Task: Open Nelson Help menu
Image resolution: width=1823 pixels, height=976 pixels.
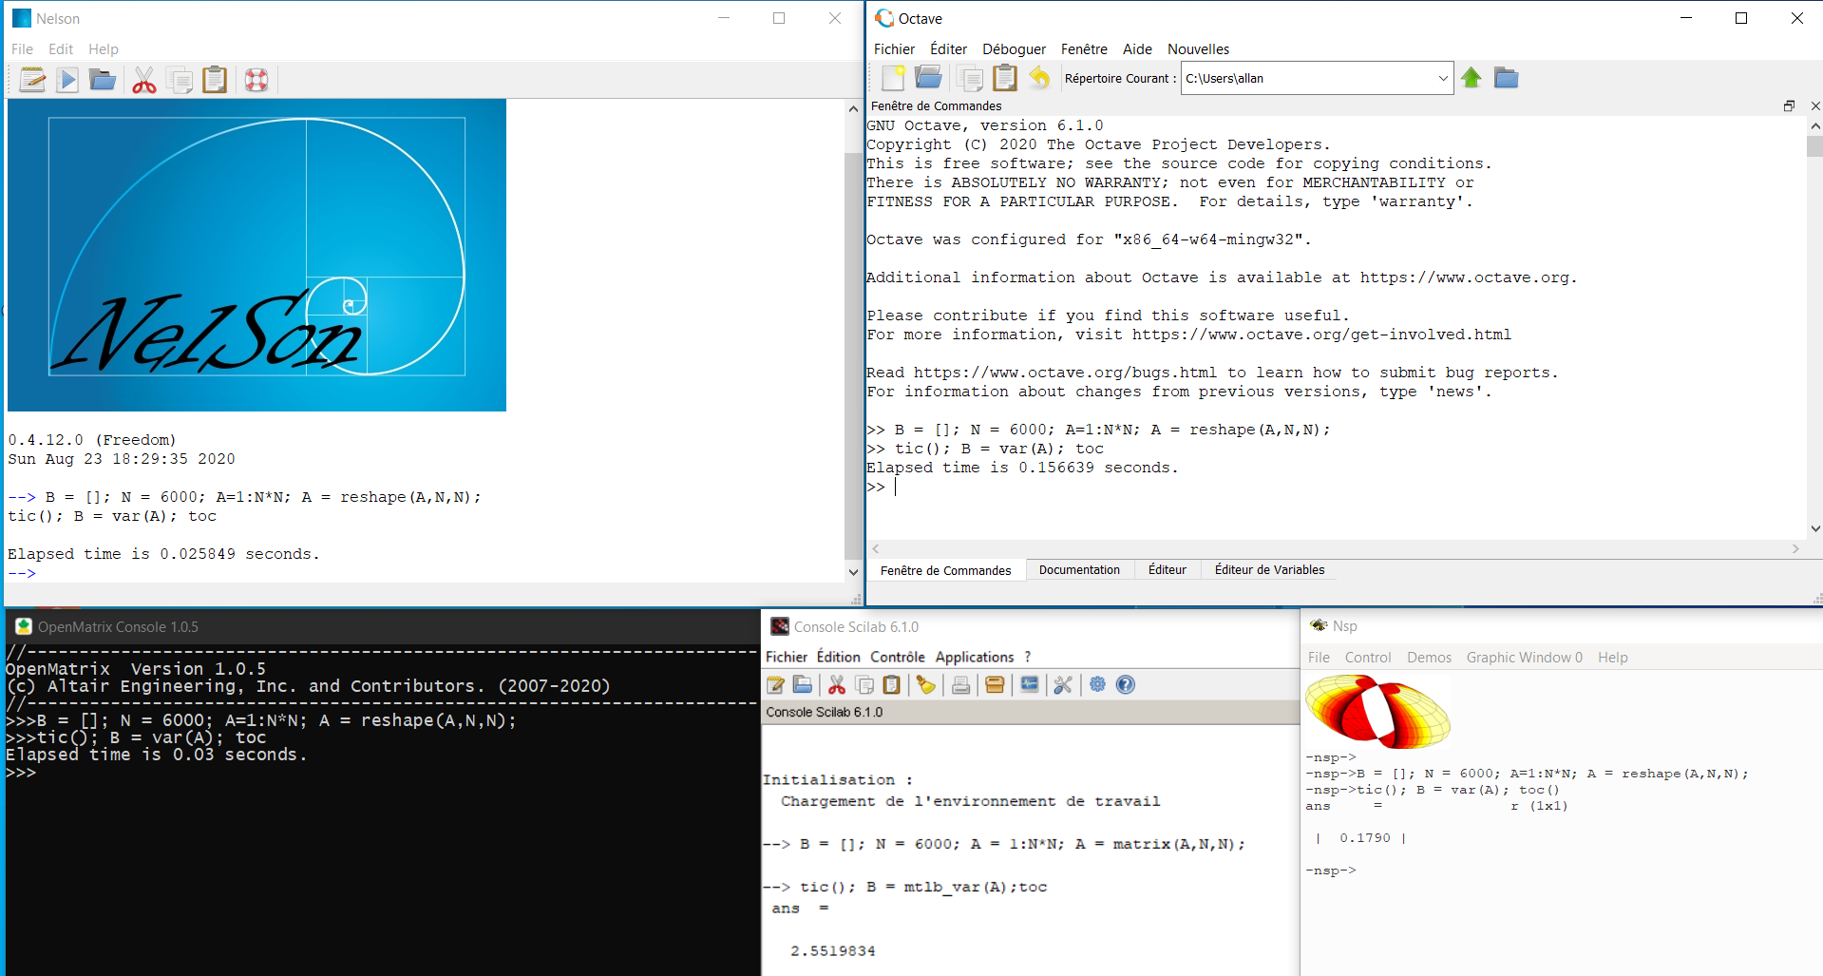Action: pyautogui.click(x=104, y=49)
